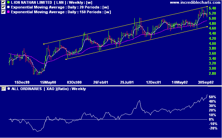Click the 5.40 price axis value
222x138 pixels.
[x=212, y=8]
